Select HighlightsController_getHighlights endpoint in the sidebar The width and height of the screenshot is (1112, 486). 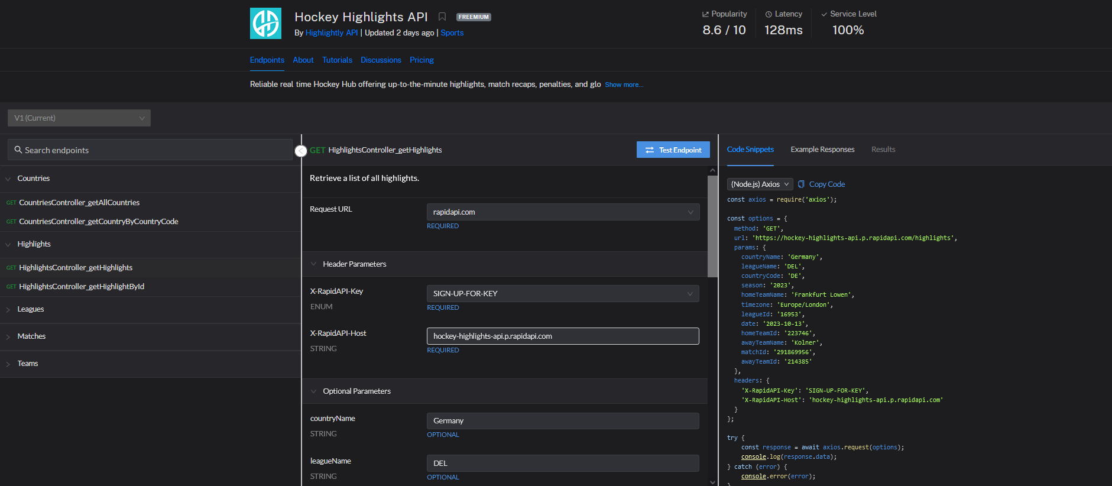pos(76,267)
